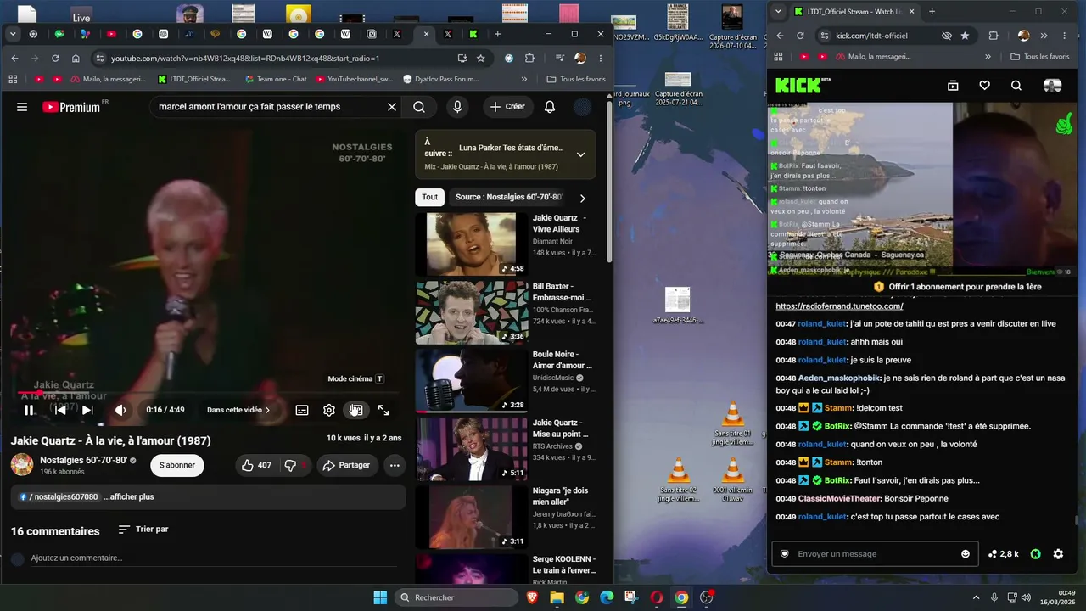Focus the YouTube search box
The height and width of the screenshot is (611, 1086).
(266, 107)
